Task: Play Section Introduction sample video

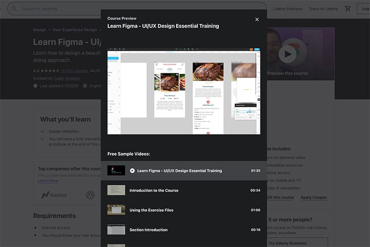Action: coord(148,230)
